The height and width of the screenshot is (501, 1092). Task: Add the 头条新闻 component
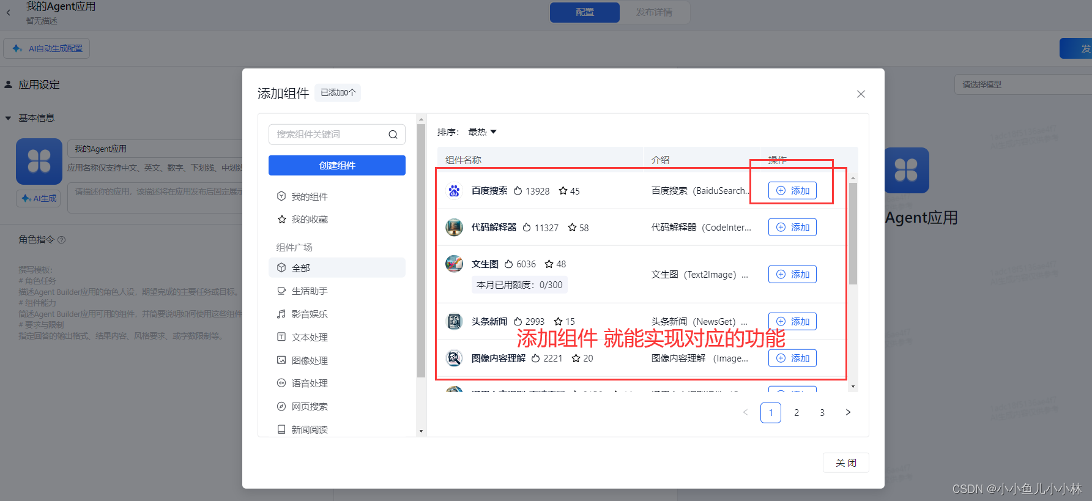[792, 321]
